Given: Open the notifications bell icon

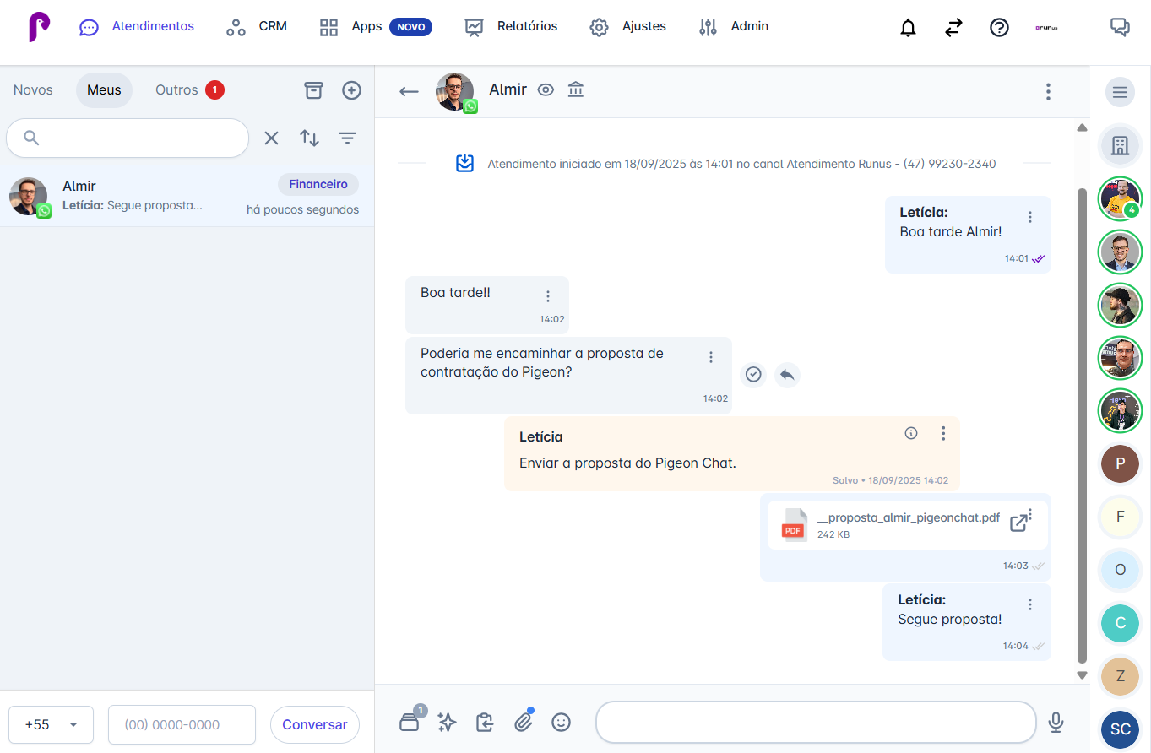Looking at the screenshot, I should [x=908, y=27].
